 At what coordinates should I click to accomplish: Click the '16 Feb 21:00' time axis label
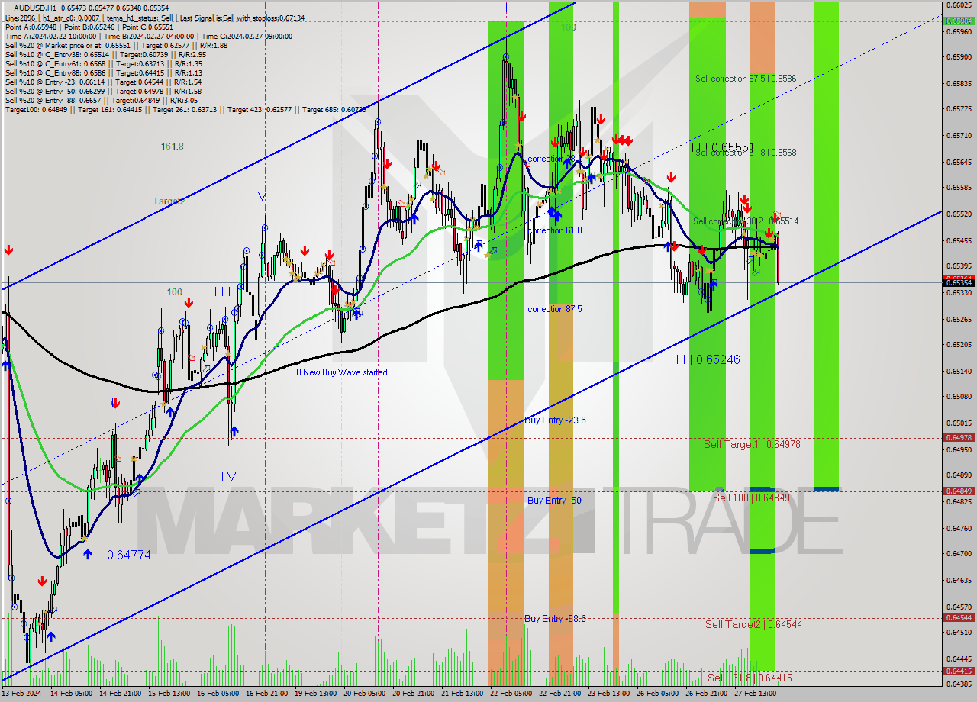pos(268,694)
